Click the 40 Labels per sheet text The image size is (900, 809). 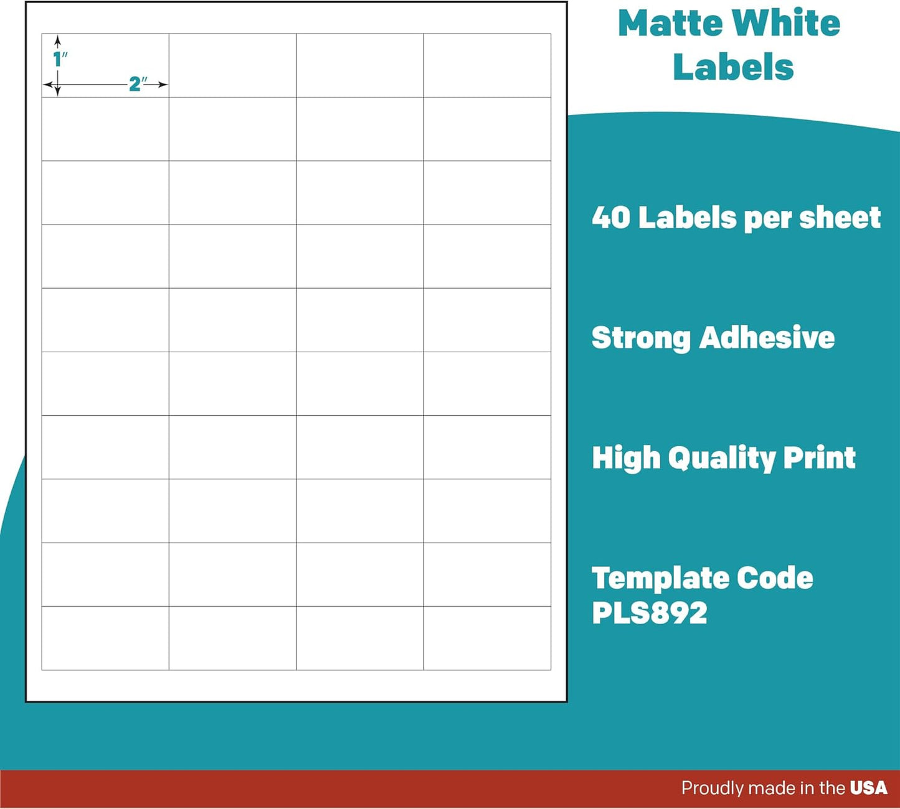click(735, 218)
